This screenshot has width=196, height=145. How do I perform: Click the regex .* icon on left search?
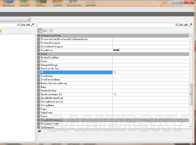point(33,24)
